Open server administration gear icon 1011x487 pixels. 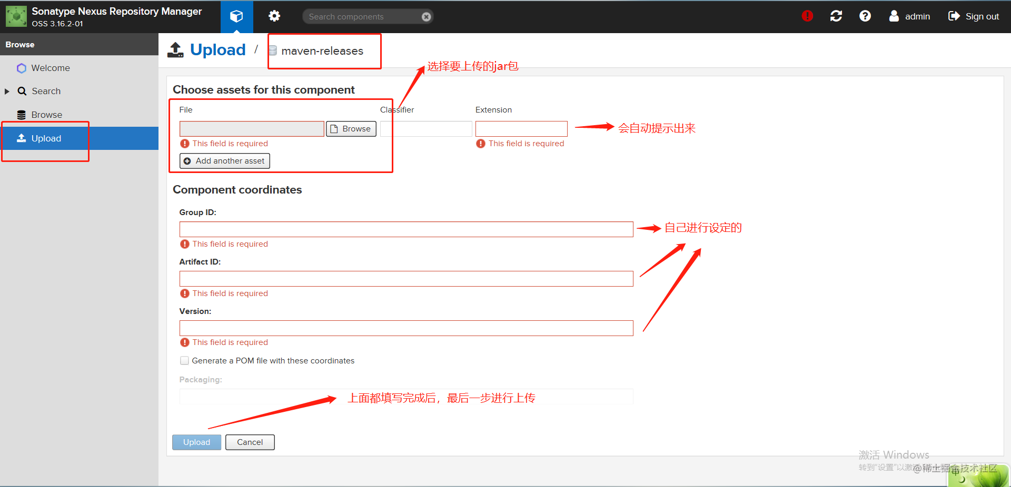tap(274, 16)
